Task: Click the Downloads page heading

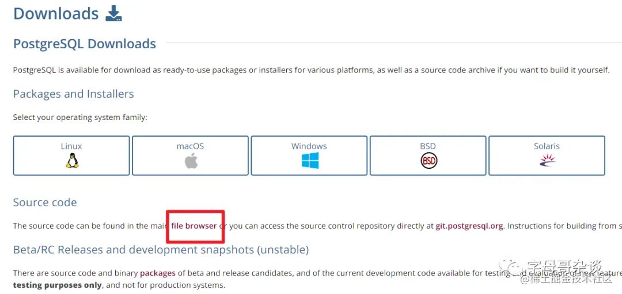Action: [x=56, y=13]
